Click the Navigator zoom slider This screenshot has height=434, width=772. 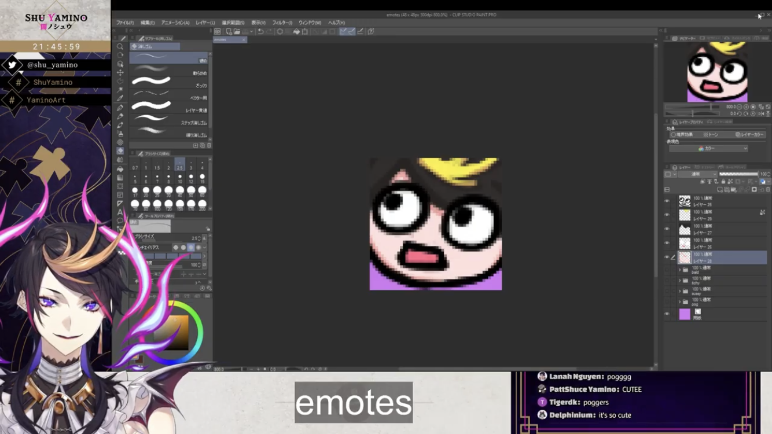[693, 107]
